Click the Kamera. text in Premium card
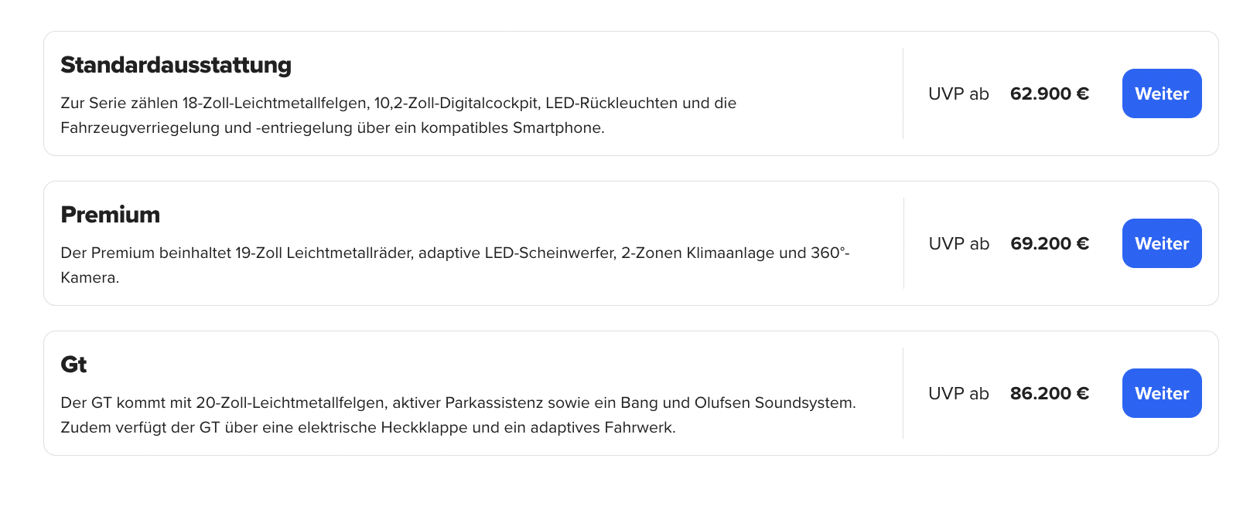Image resolution: width=1250 pixels, height=516 pixels. [x=90, y=277]
